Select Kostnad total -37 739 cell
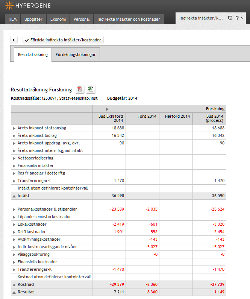This screenshot has height=299, width=250. pos(209,284)
